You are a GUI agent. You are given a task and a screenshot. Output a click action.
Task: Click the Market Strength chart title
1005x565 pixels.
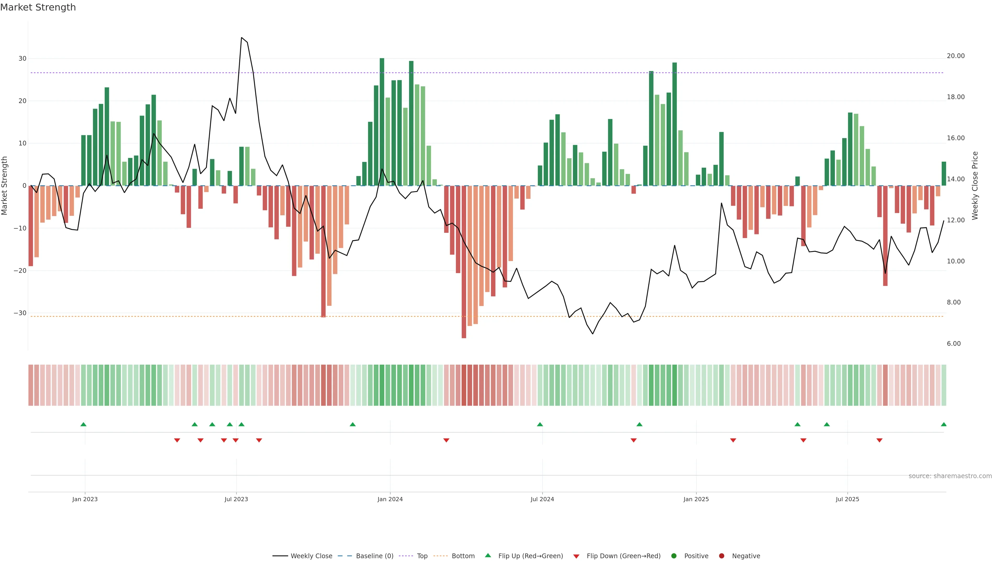[38, 7]
